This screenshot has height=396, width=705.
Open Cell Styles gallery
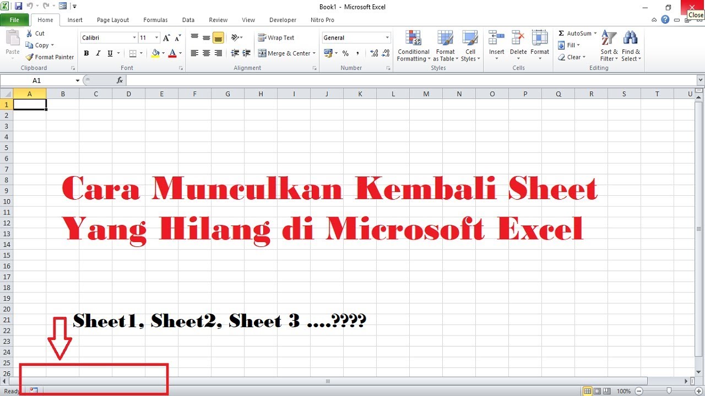470,46
